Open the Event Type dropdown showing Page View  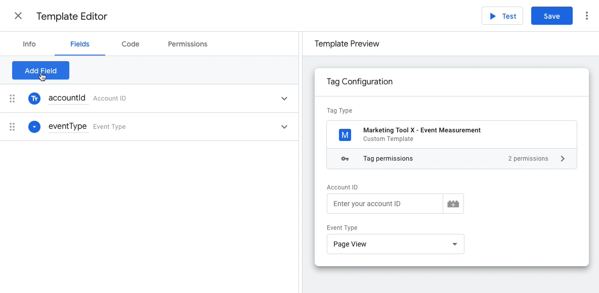pyautogui.click(x=395, y=244)
